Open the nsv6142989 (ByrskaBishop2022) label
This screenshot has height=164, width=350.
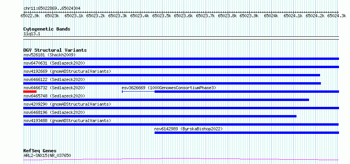189,129
